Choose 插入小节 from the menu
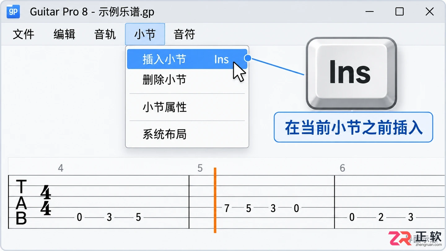 tap(187, 59)
